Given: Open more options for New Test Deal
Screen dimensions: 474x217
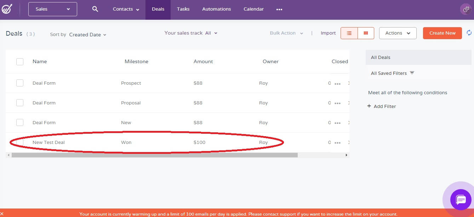Looking at the screenshot, I should click(x=337, y=143).
